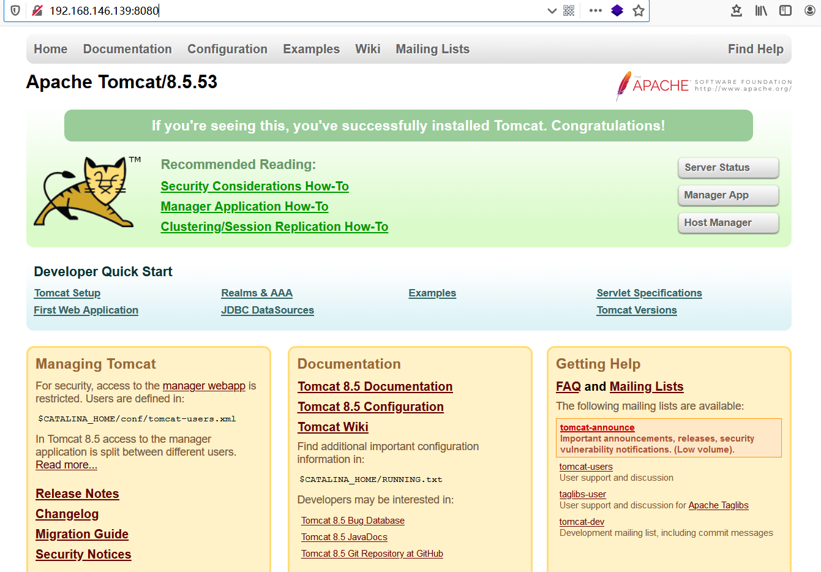Open Manager Application How-To link
821x572 pixels.
[244, 206]
